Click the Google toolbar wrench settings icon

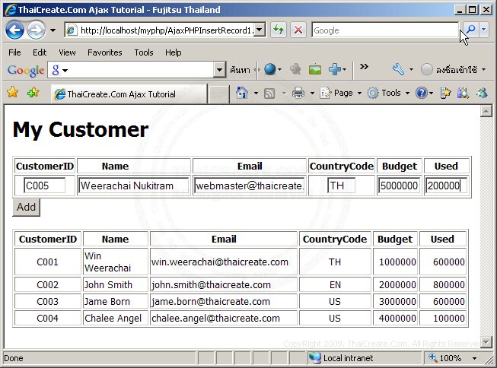[x=398, y=69]
